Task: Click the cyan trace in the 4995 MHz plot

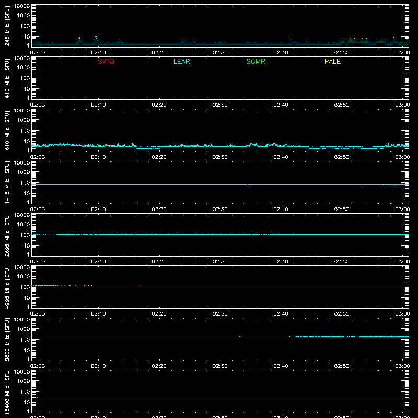Action: 220,286
